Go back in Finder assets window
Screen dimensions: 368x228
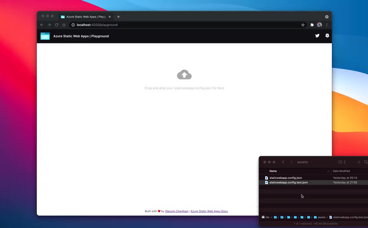(x=283, y=162)
